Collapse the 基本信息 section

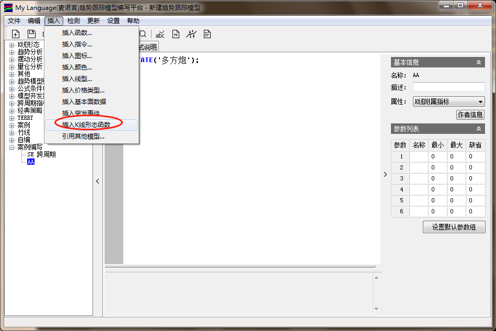click(x=478, y=62)
